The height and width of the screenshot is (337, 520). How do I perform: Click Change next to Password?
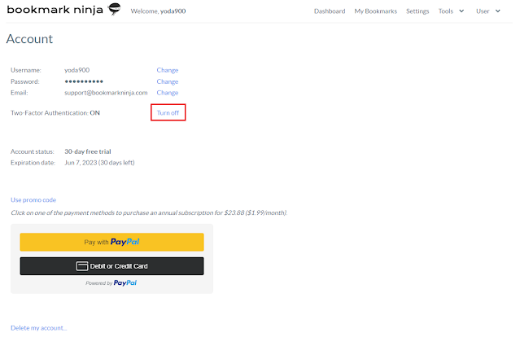click(168, 81)
